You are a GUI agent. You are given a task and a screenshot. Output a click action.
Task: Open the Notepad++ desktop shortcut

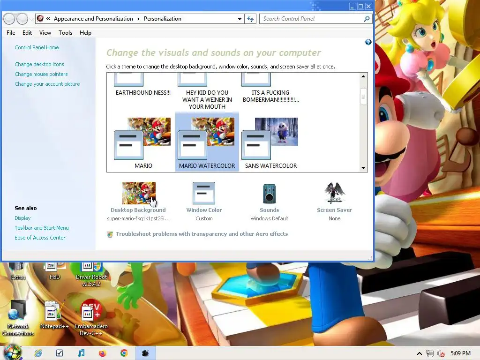(54, 315)
